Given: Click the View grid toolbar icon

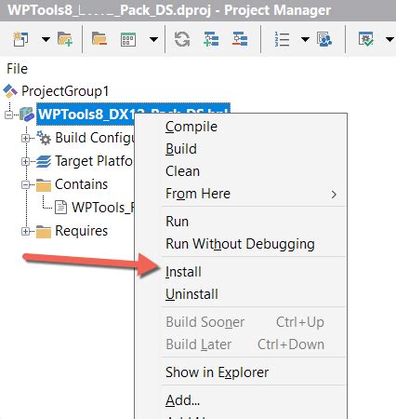Looking at the screenshot, I should pyautogui.click(x=128, y=39).
